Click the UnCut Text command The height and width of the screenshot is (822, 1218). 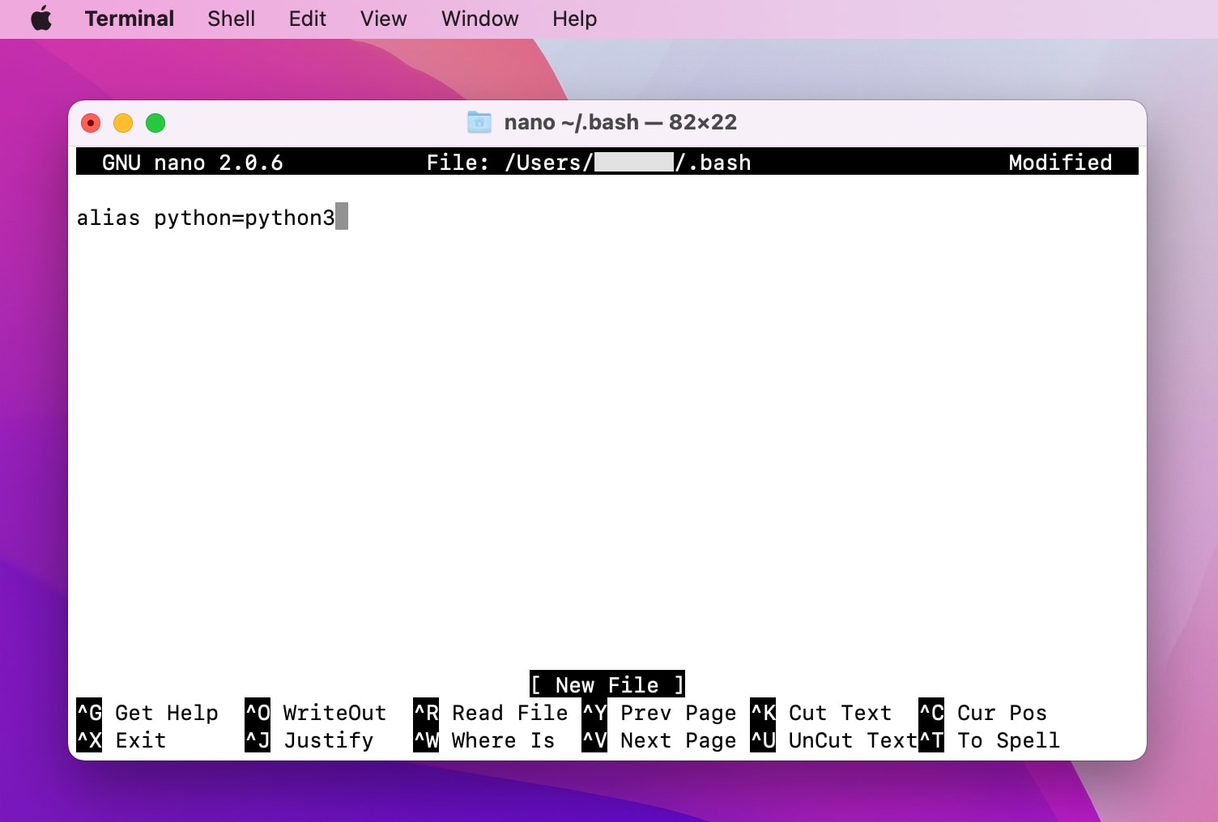[851, 740]
